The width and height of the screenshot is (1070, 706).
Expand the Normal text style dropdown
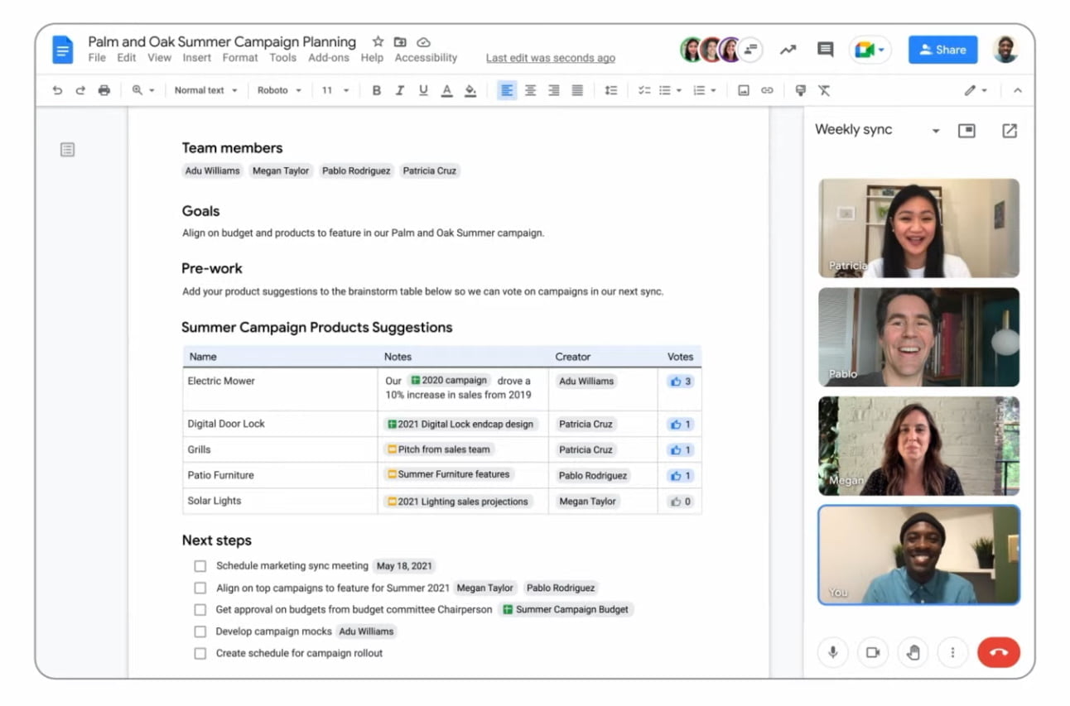[x=205, y=90]
